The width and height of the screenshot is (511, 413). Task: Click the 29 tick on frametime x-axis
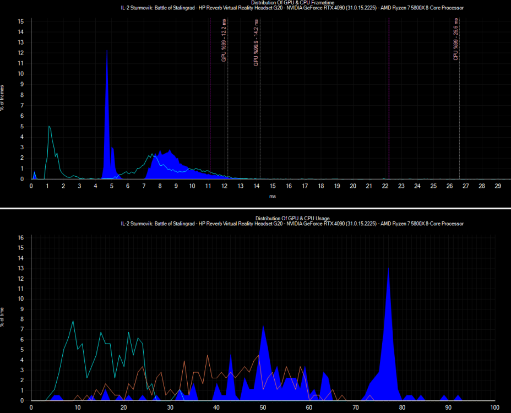tap(497, 186)
